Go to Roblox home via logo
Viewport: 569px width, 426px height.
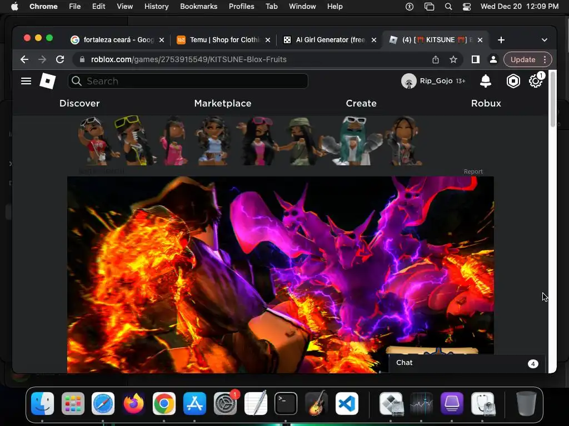pos(48,81)
